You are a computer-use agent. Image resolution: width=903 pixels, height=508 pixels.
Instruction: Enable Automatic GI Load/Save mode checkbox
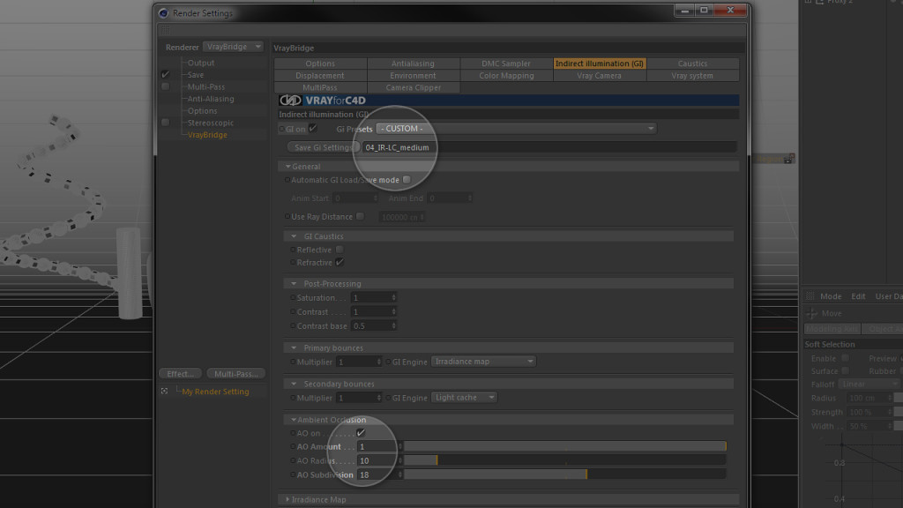[407, 180]
